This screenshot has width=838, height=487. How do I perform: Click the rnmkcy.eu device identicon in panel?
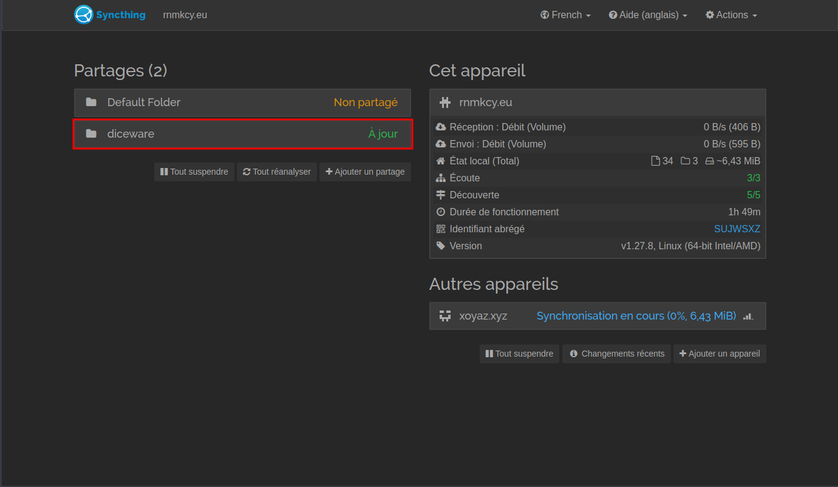pos(445,102)
